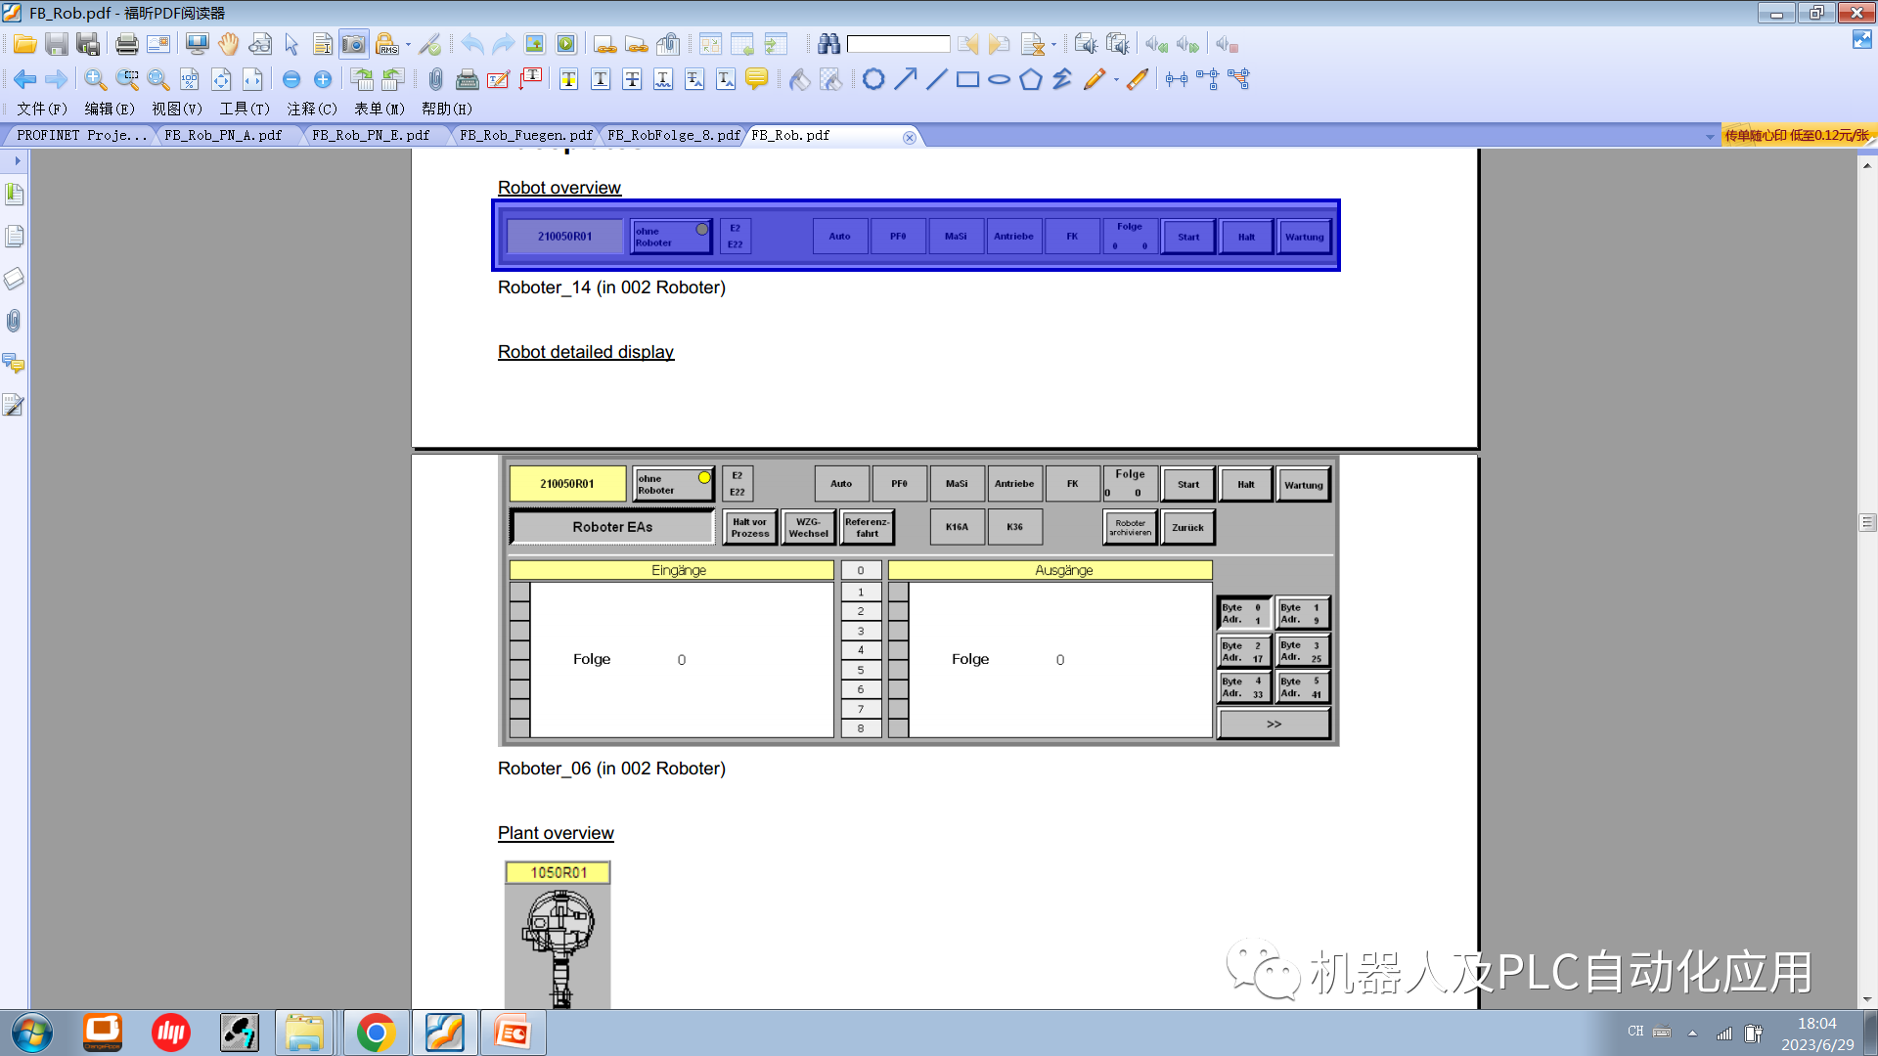Viewport: 1878px width, 1056px height.
Task: Open the find binoculars tool
Action: (828, 44)
